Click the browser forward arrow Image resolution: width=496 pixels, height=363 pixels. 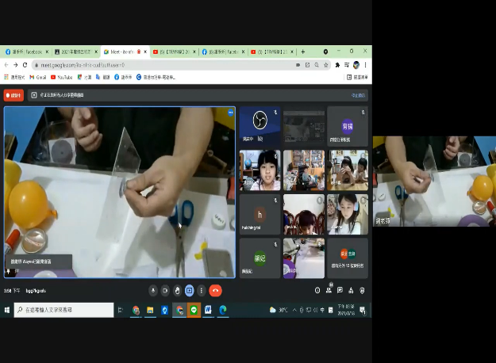tap(16, 65)
